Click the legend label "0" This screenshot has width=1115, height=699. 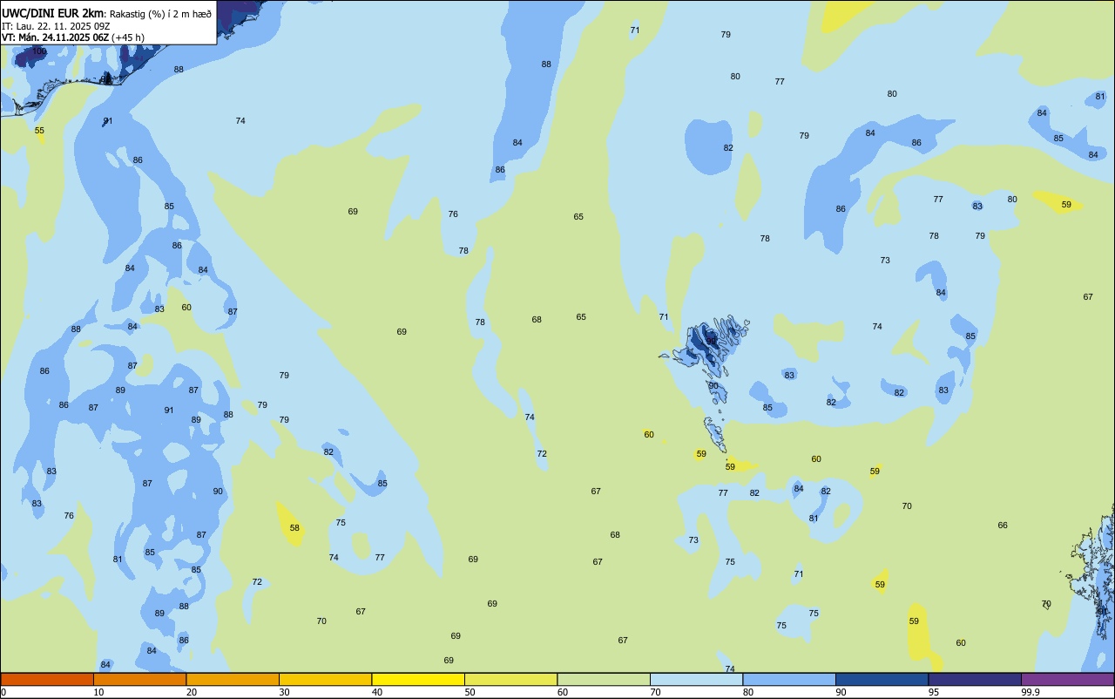(3, 692)
